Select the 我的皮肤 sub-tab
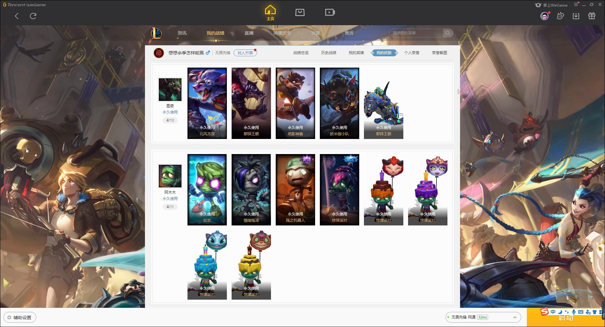605x327 pixels. pos(384,53)
